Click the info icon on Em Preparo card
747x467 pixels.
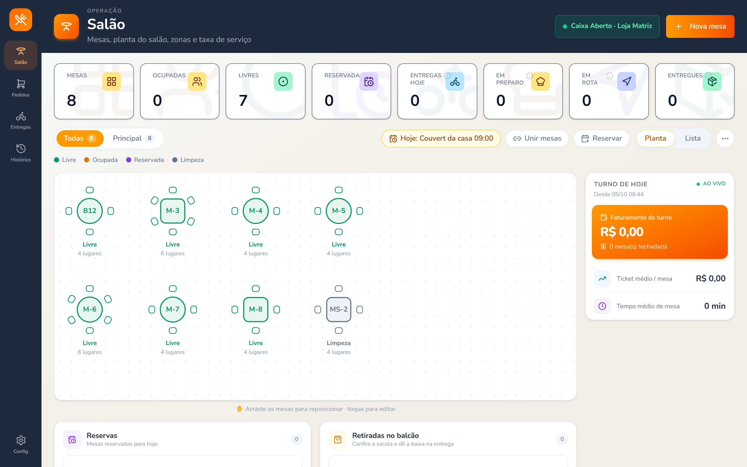click(x=529, y=75)
